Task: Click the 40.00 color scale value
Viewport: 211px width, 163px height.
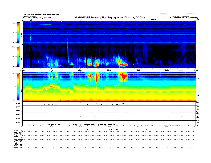Action: tap(15, 23)
